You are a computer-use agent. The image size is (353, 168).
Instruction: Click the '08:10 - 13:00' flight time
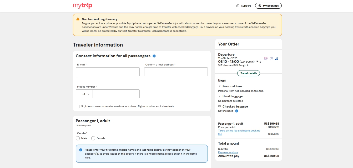(x=228, y=62)
